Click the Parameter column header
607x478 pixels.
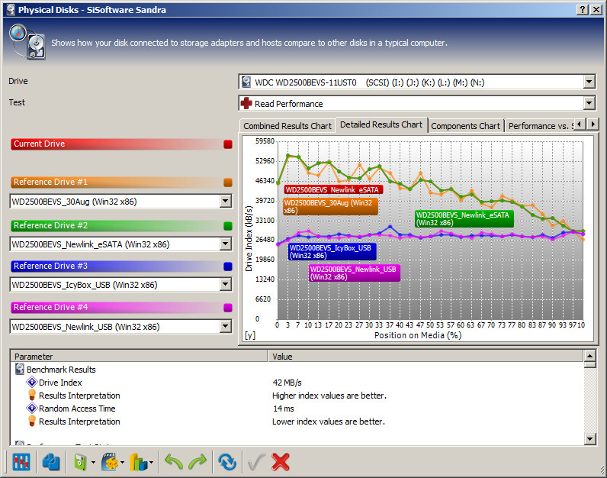coord(140,357)
